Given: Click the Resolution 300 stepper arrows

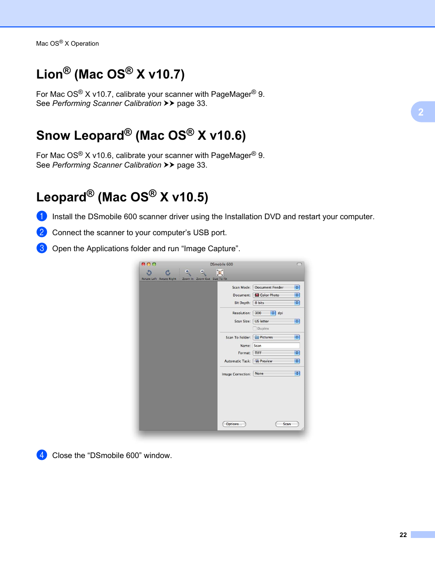Looking at the screenshot, I should pyautogui.click(x=273, y=313).
